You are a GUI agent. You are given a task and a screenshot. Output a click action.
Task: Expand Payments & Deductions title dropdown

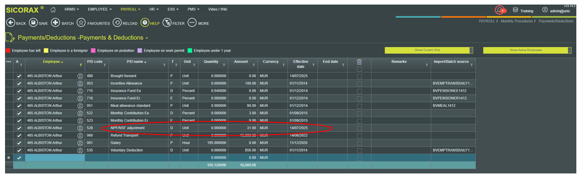(147, 38)
